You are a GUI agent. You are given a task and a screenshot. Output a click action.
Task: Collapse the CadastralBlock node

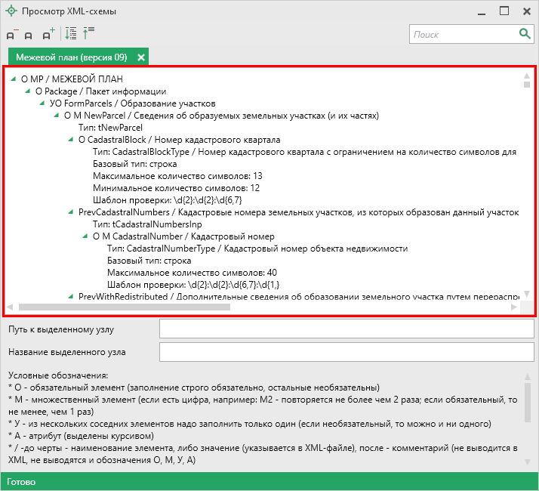point(71,140)
